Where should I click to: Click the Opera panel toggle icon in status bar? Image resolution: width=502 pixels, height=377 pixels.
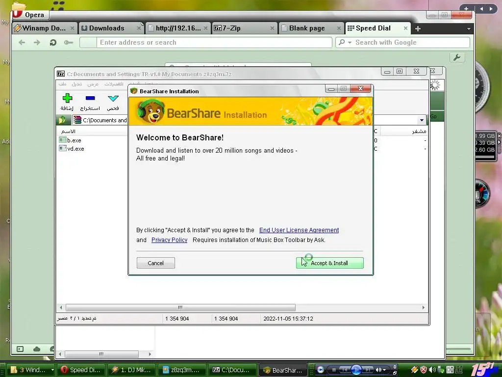coord(20,349)
